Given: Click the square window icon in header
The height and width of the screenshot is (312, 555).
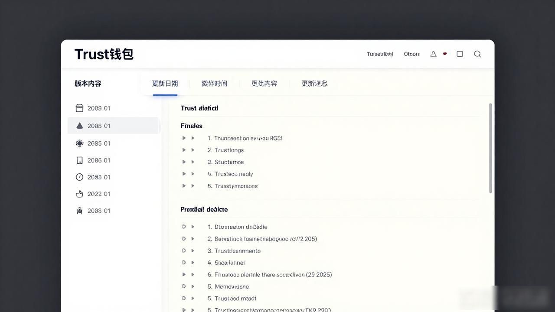Looking at the screenshot, I should click(x=460, y=54).
